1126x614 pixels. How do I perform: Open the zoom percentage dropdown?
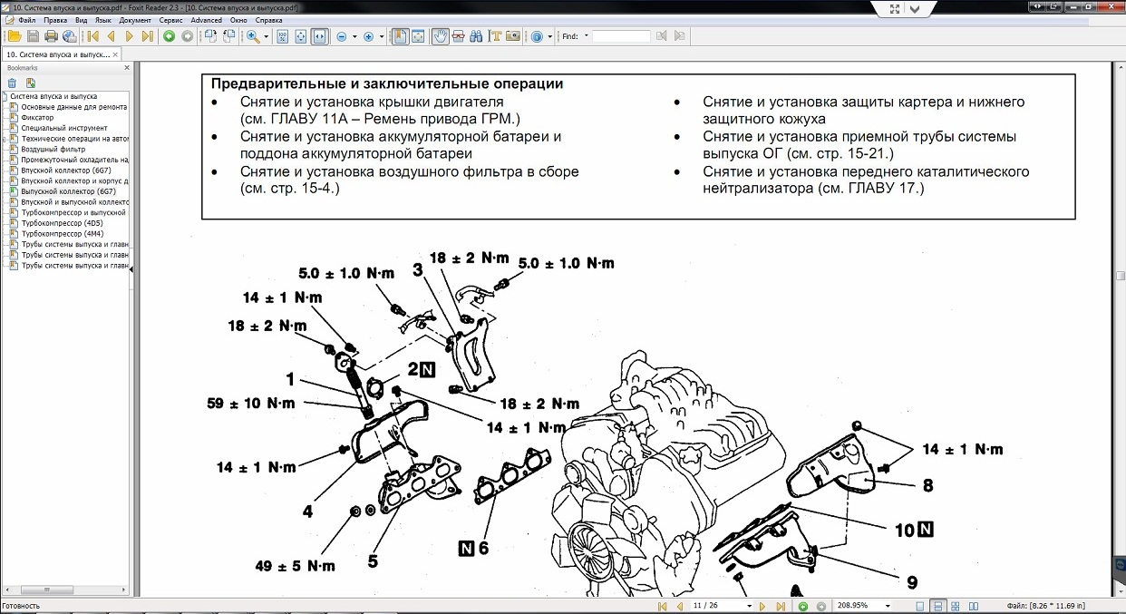click(887, 606)
